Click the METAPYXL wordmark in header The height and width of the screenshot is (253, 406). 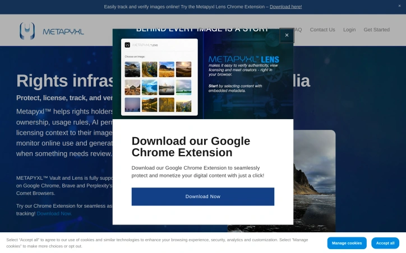click(x=63, y=32)
